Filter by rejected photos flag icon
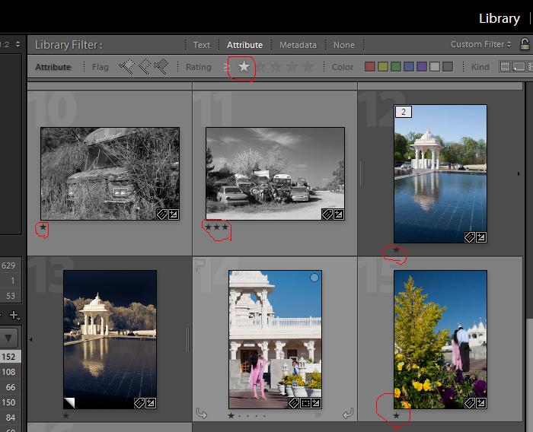This screenshot has height=432, width=533. (x=161, y=67)
